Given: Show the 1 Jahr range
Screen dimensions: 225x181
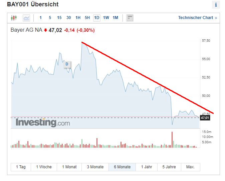Looking at the screenshot, I should (146, 167).
